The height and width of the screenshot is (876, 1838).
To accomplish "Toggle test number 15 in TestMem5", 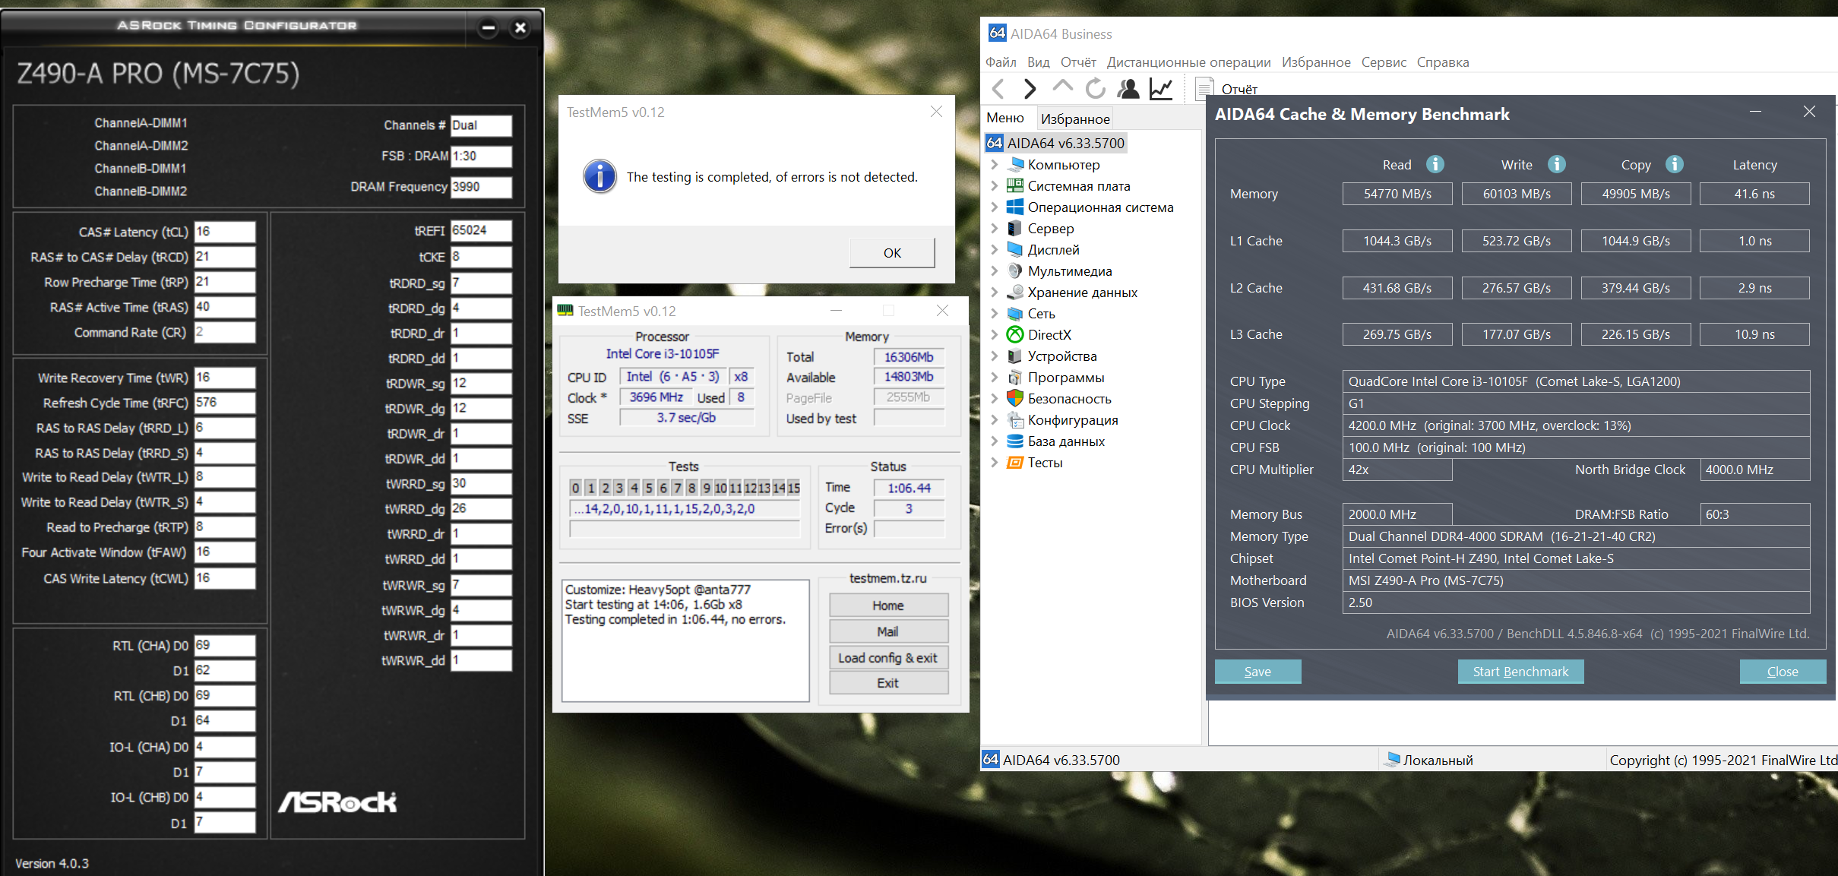I will click(x=793, y=488).
